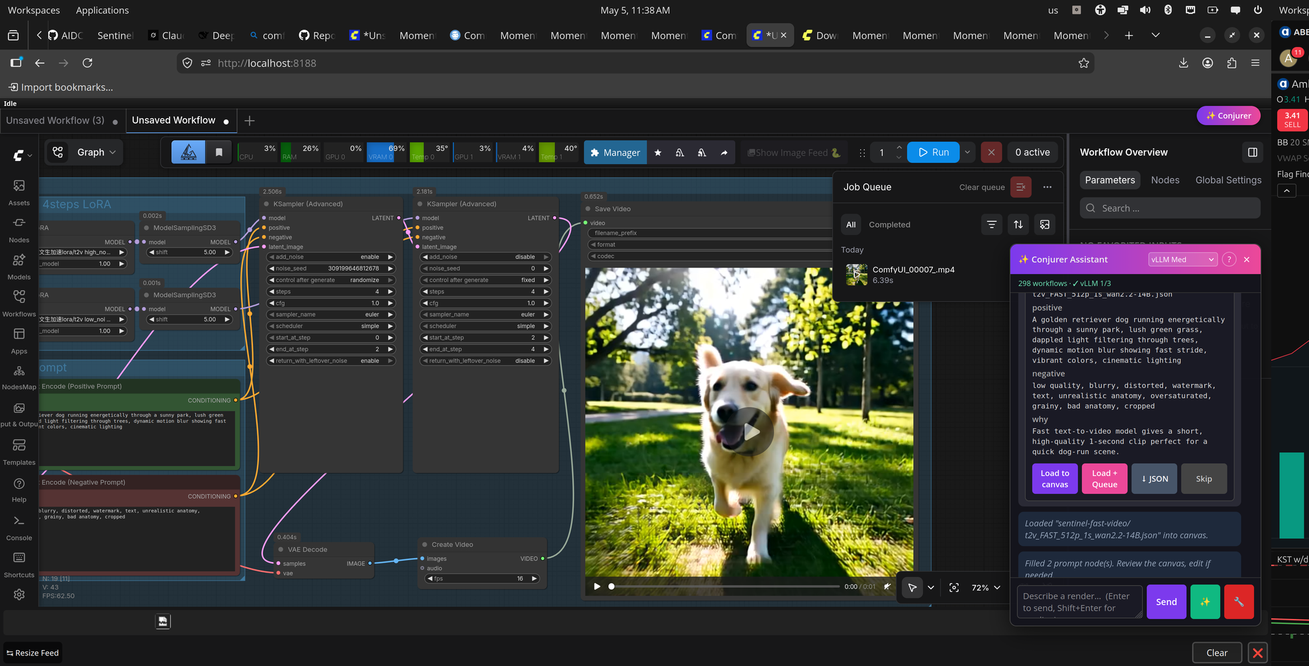The image size is (1309, 666).
Task: Change the first KSampler scheduler value
Action: (x=331, y=326)
